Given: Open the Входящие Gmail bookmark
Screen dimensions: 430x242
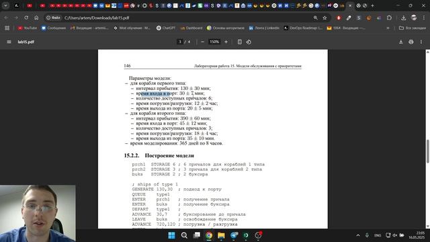Looking at the screenshot, I should pos(89,28).
